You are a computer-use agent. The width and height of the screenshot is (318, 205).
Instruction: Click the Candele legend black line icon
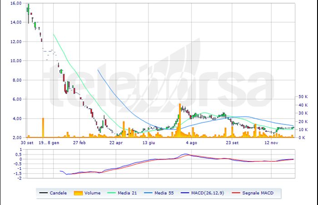pyautogui.click(x=44, y=193)
